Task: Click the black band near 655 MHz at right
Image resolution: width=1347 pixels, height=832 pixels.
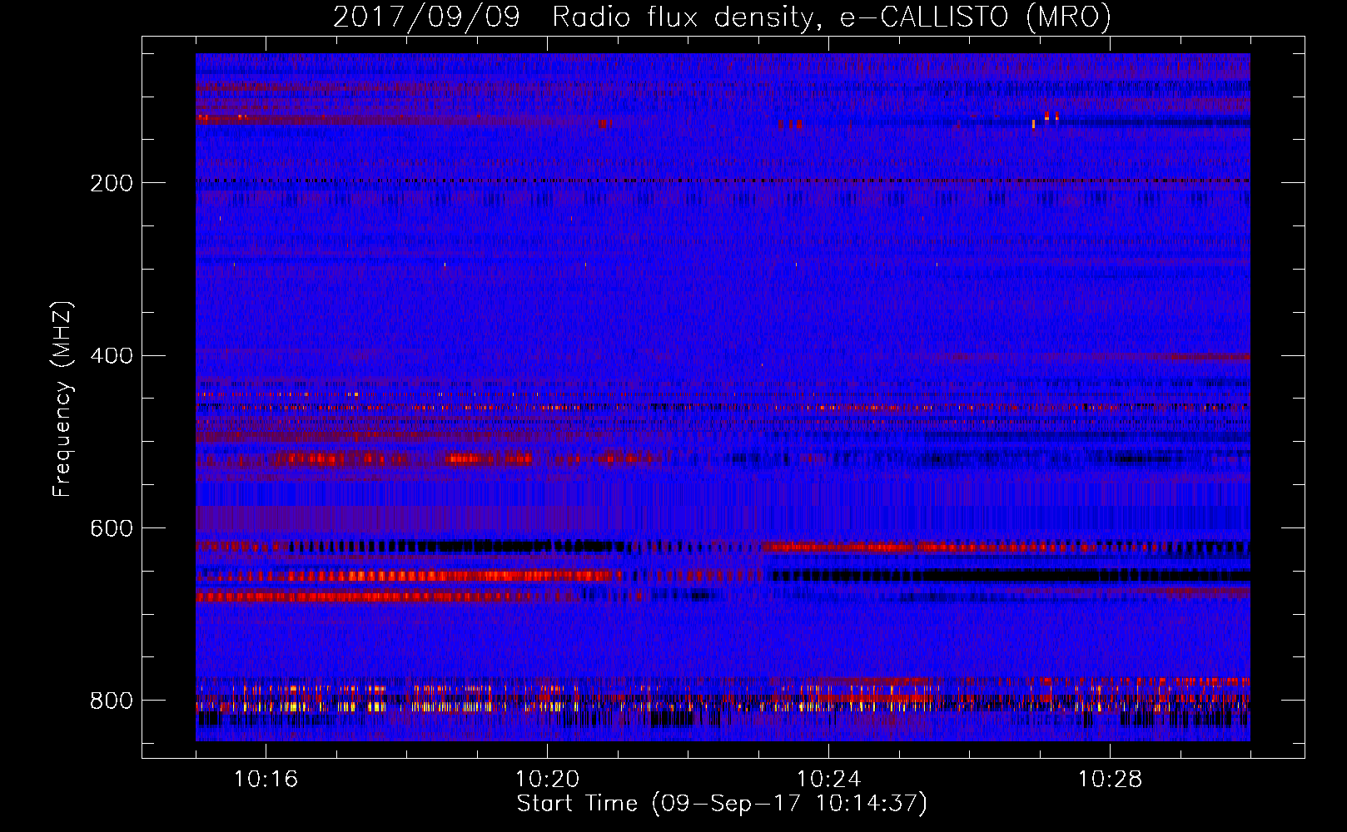Action: pyautogui.click(x=1010, y=575)
